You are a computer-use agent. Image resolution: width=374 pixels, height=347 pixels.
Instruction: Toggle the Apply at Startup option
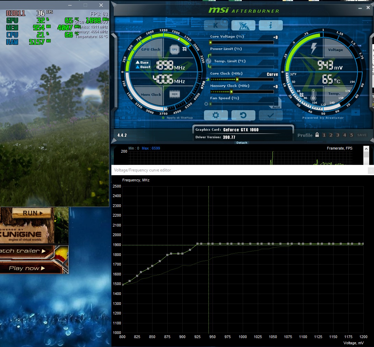click(x=177, y=118)
